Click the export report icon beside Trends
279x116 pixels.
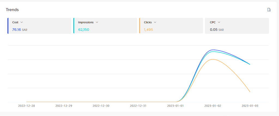[269, 10]
